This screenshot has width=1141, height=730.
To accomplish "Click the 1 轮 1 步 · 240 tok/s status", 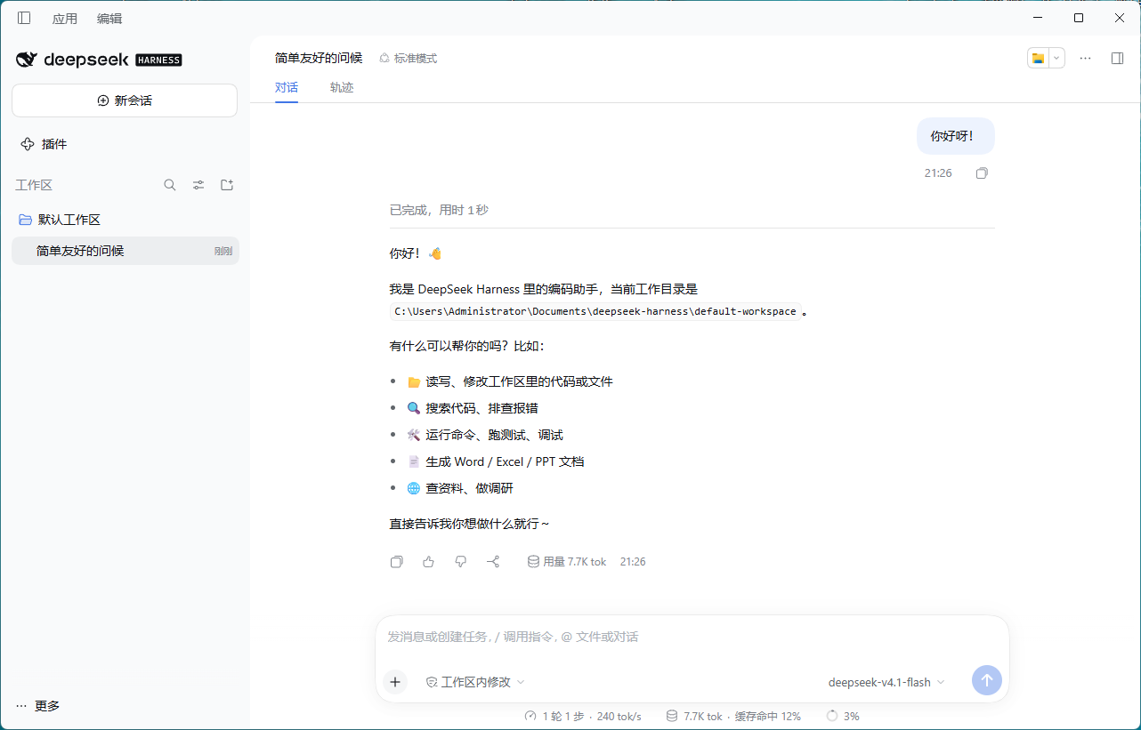I will point(583,716).
